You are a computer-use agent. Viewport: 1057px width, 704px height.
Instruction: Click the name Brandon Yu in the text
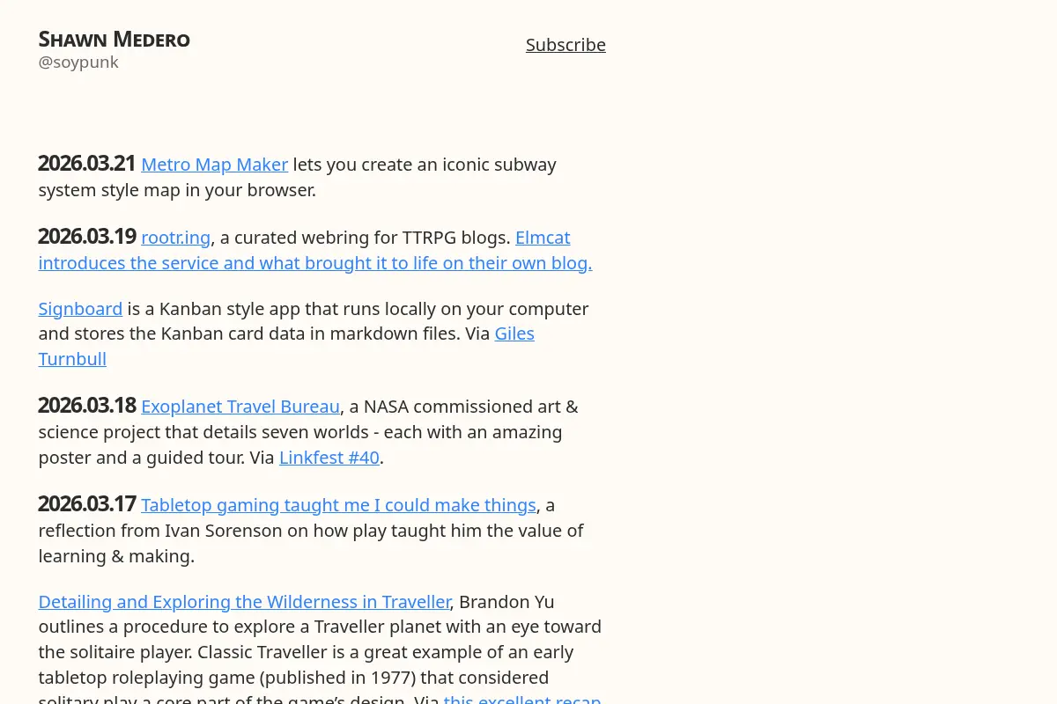507,602
